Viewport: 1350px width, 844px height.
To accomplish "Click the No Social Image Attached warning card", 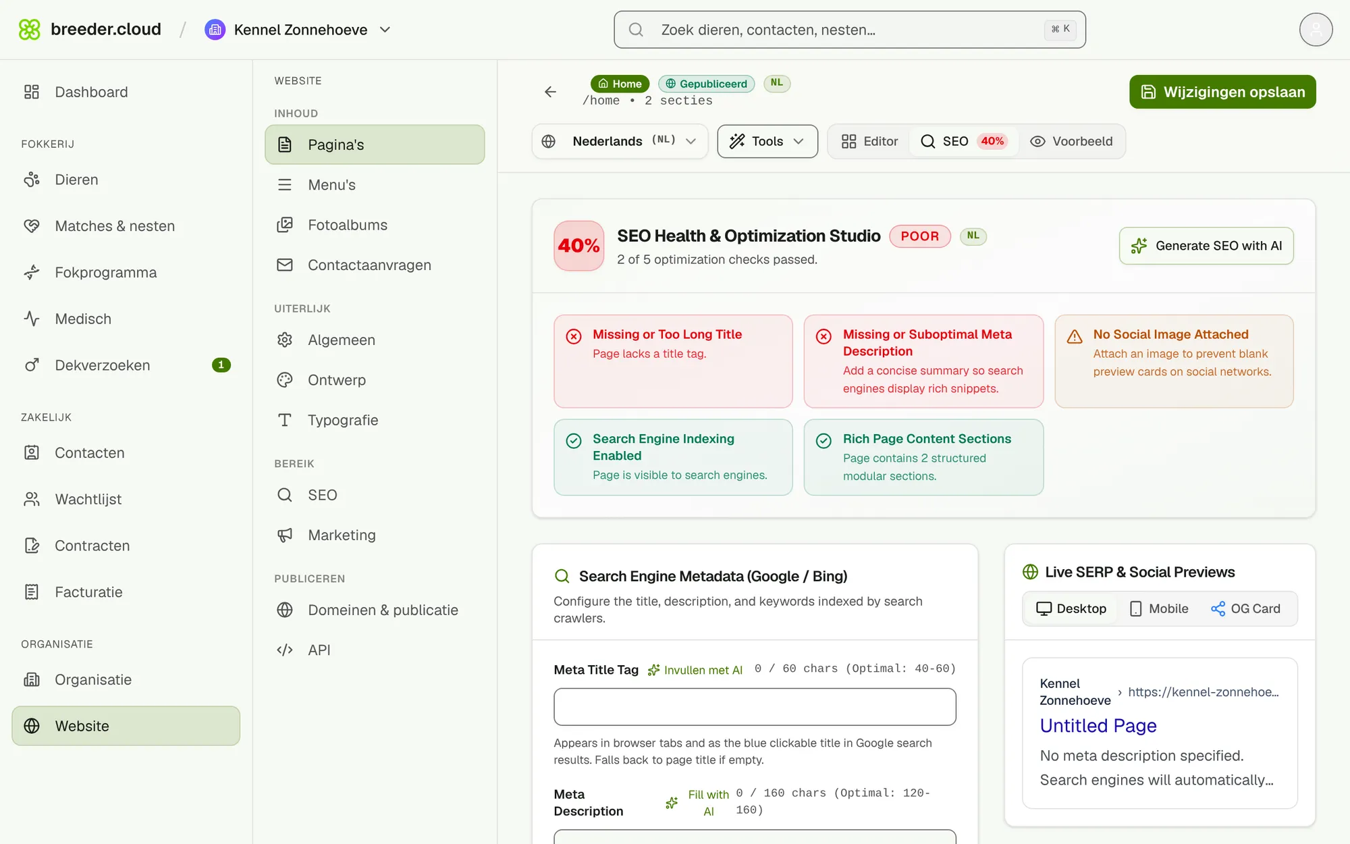I will (x=1174, y=361).
